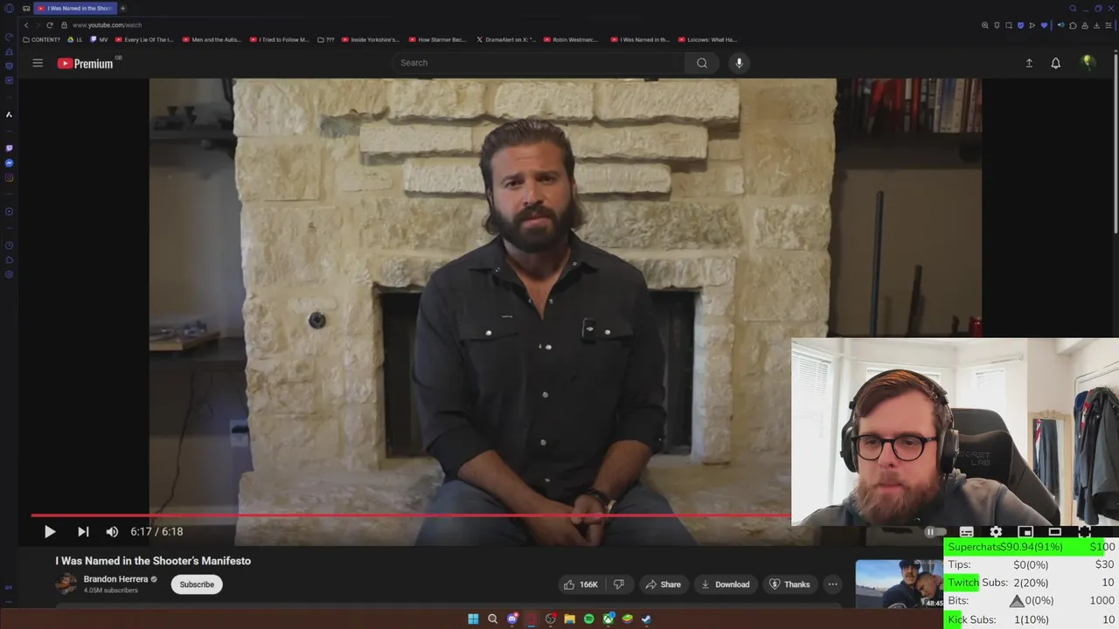1119x629 pixels.
Task: Click the youtube.com/watch address bar
Action: [x=107, y=25]
